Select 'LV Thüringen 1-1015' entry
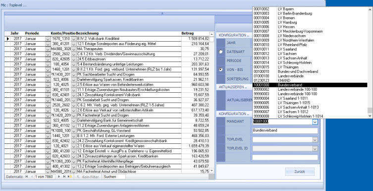Screen dimensions: 373x191 (x=310, y=103)
